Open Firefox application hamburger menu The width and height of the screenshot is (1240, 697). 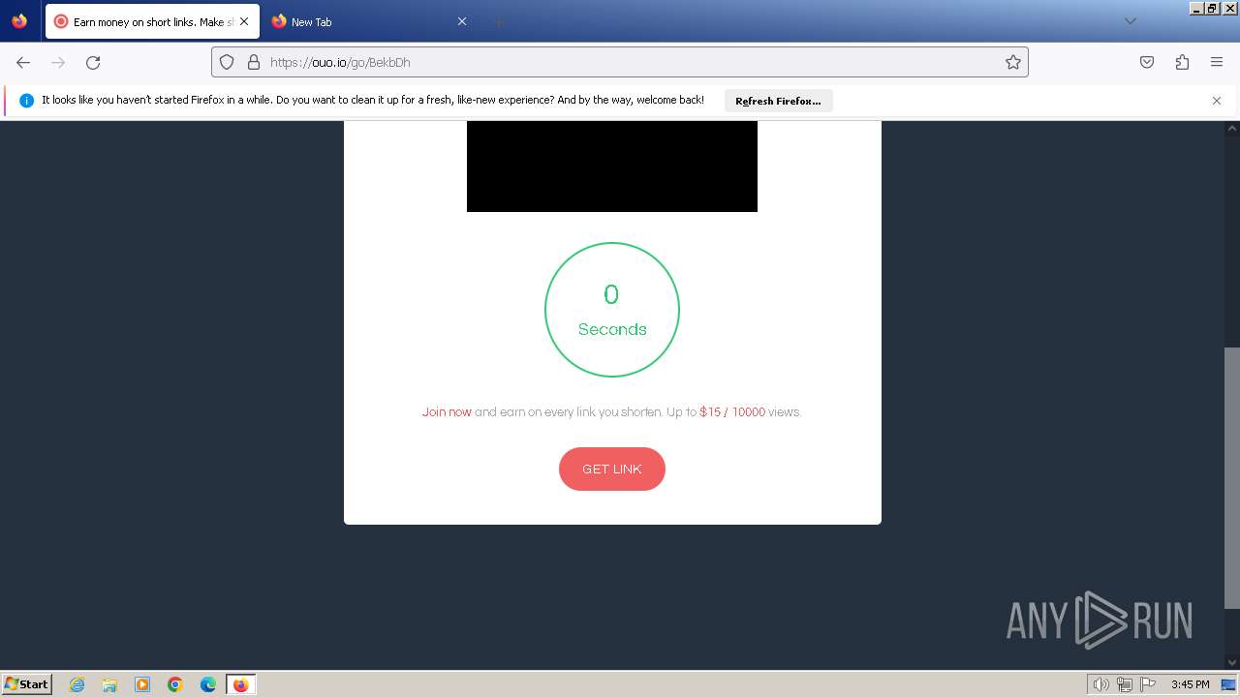point(1217,62)
